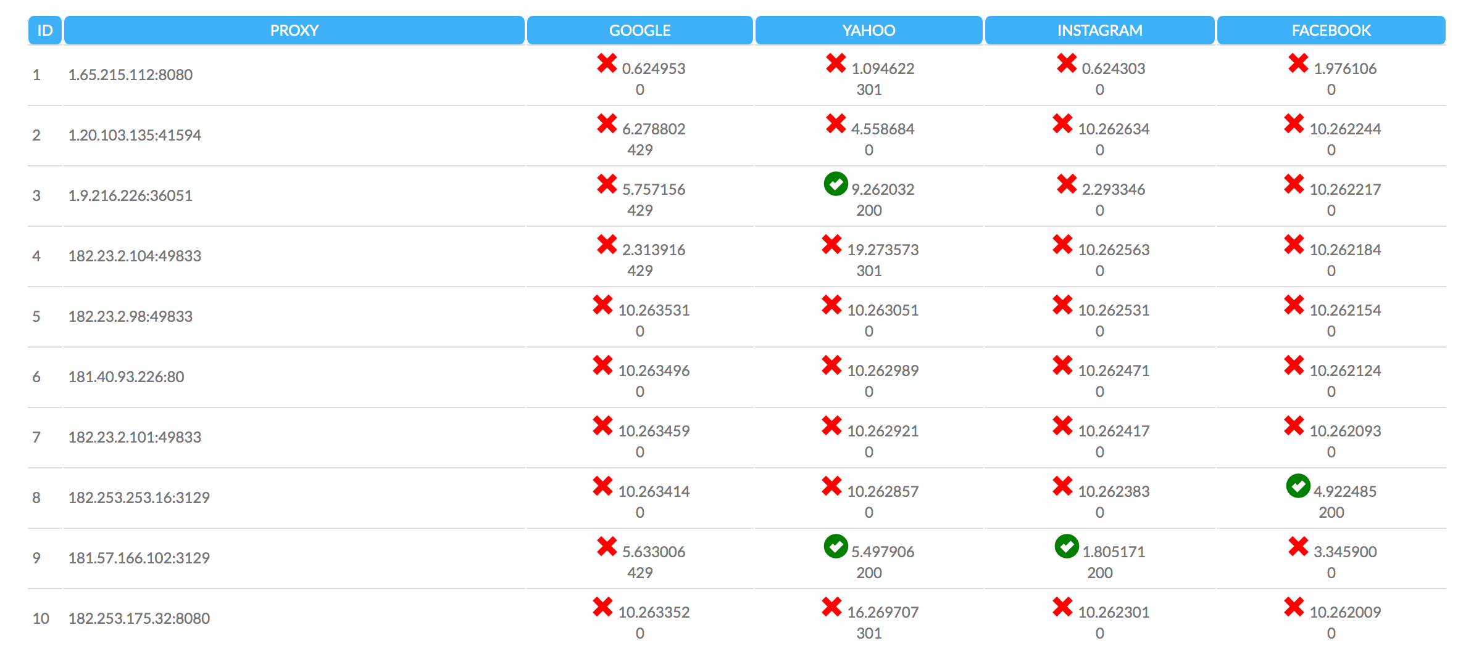The height and width of the screenshot is (646, 1479).
Task: Select proxy 181.57.166.102:3129
Action: 139,558
